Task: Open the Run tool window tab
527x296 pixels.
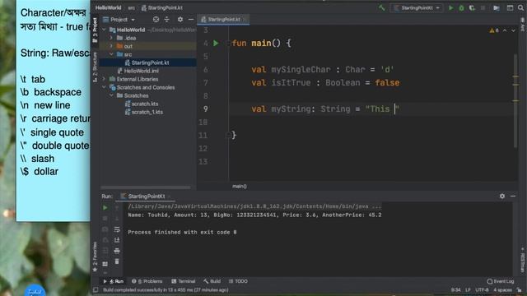Action: click(x=114, y=281)
